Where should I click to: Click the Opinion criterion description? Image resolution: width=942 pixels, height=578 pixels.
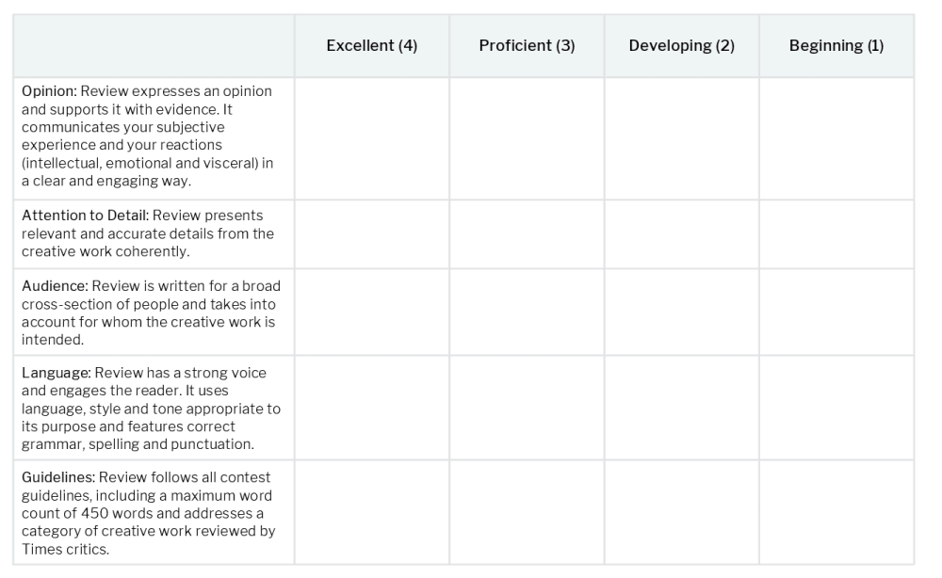[x=151, y=136]
